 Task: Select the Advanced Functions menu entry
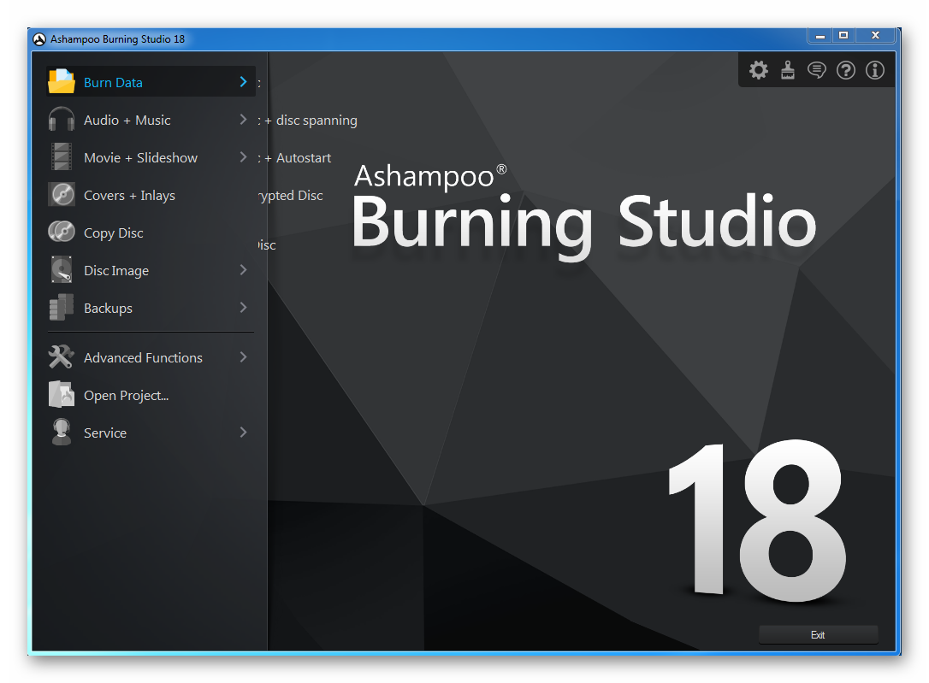151,357
